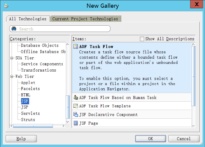This screenshot has width=205, height=147.
Task: Click the JDeveloper coffee cup title icon
Action: click(6, 6)
